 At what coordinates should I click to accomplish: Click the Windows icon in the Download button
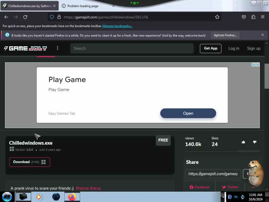coord(44,162)
